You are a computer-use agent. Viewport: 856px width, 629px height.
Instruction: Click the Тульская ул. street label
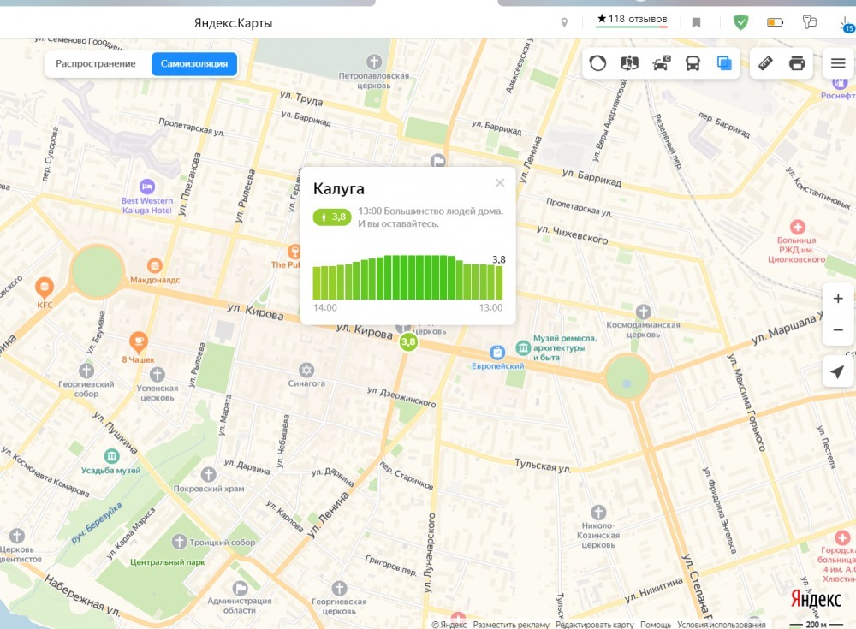click(543, 466)
